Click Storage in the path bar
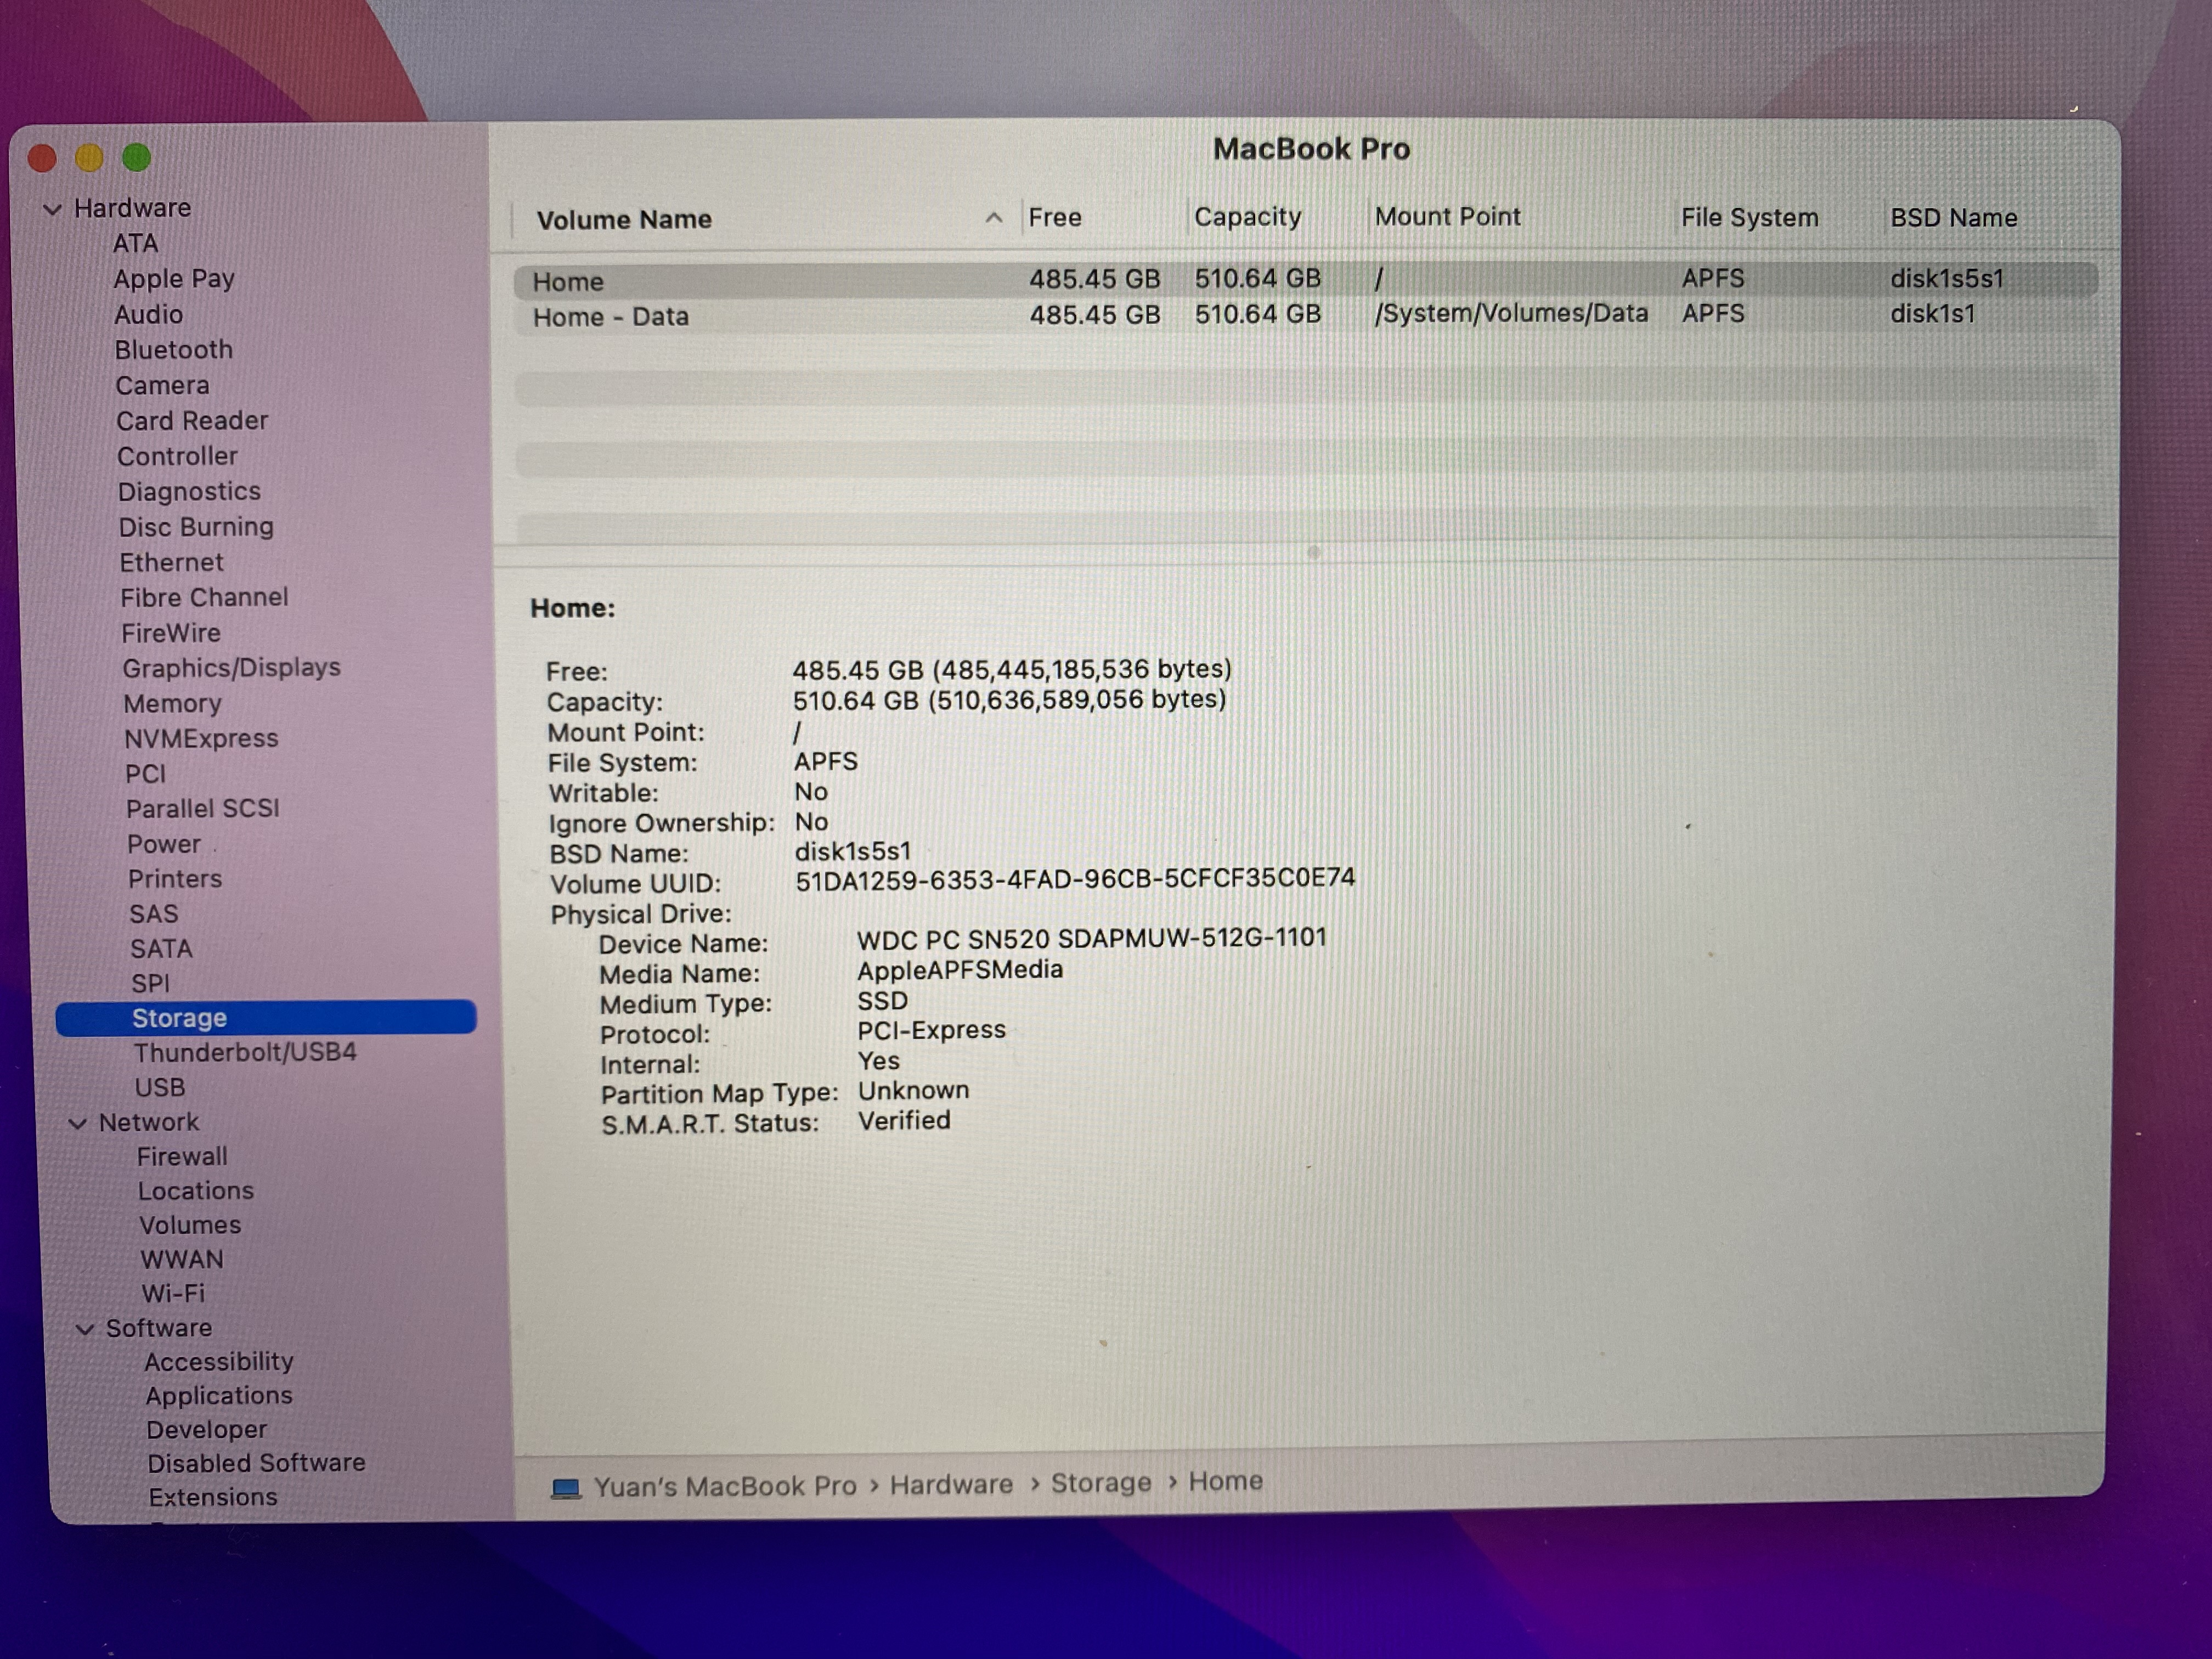The image size is (2212, 1659). point(1100,1483)
